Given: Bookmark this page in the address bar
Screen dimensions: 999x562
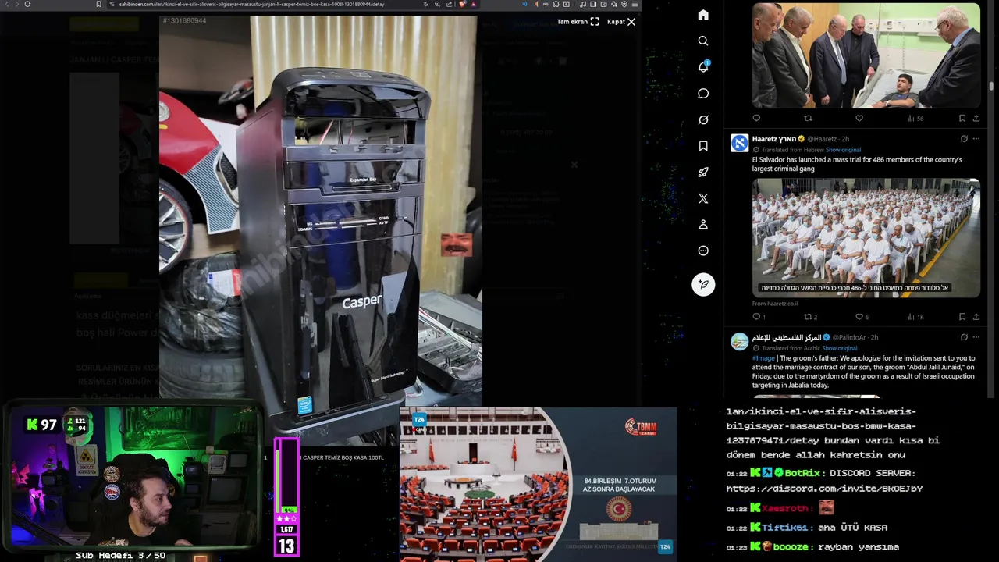Looking at the screenshot, I should click(x=98, y=4).
